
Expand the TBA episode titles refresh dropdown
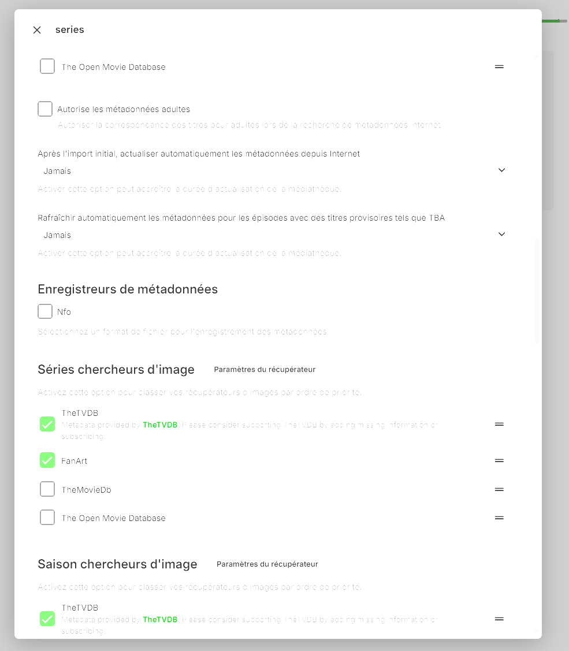(272, 235)
